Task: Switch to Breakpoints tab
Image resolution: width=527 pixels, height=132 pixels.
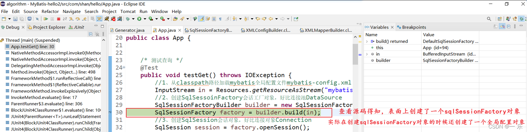Action: [x=412, y=27]
